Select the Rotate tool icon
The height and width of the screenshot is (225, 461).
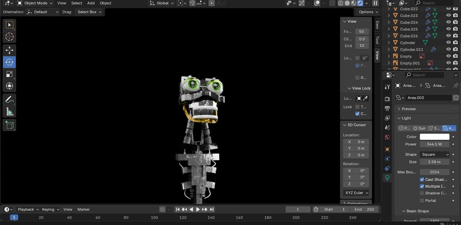(x=9, y=62)
